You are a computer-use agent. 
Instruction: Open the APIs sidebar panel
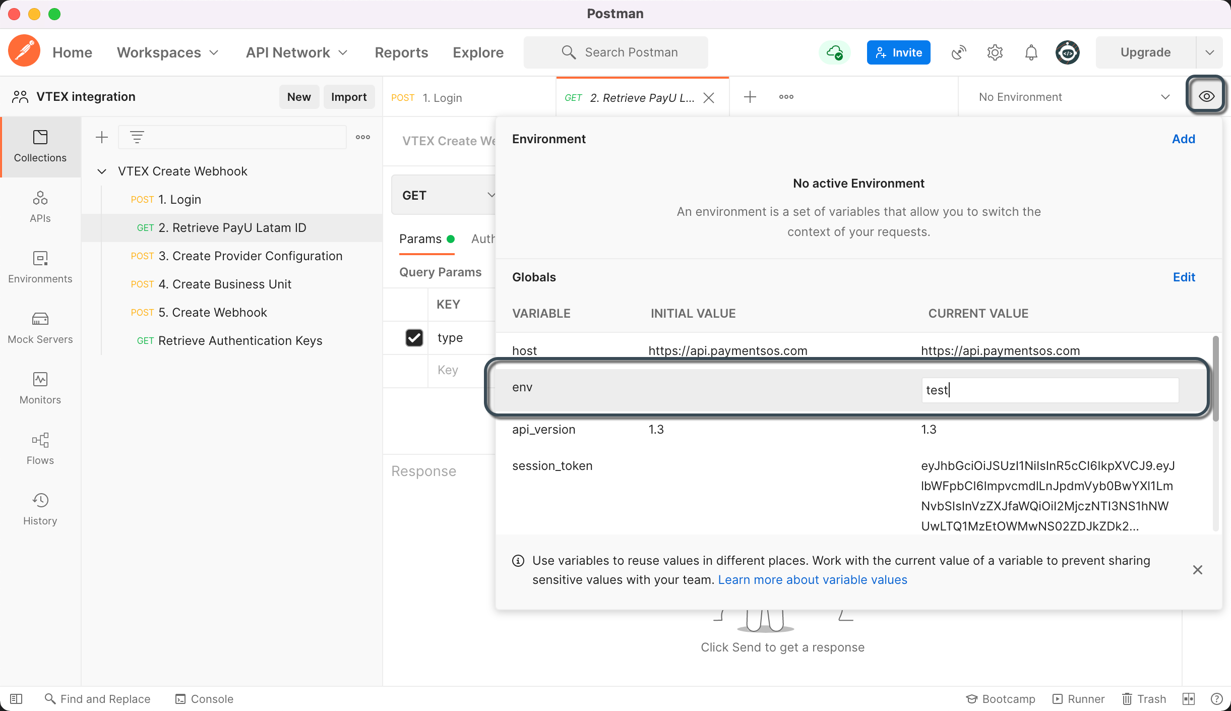pos(40,207)
